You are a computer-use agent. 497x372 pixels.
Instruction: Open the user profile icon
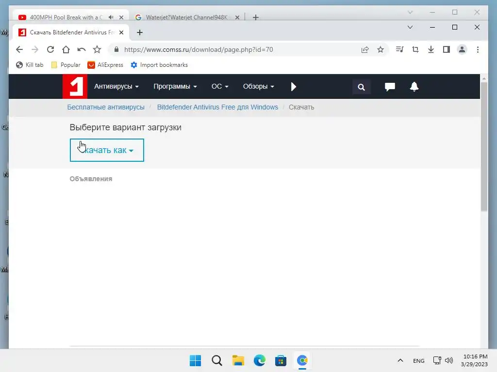click(x=462, y=49)
